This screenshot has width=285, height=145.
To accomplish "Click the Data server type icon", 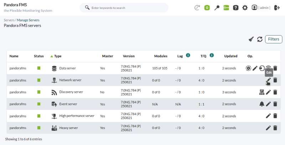I will [54, 68].
